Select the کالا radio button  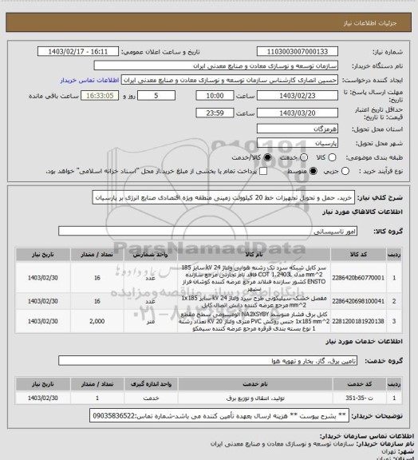pos(332,157)
